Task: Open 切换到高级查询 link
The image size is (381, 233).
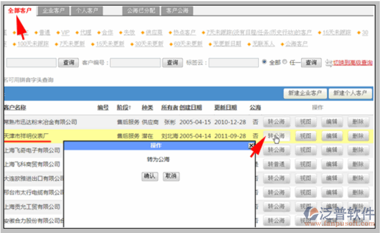Action: [x=352, y=63]
